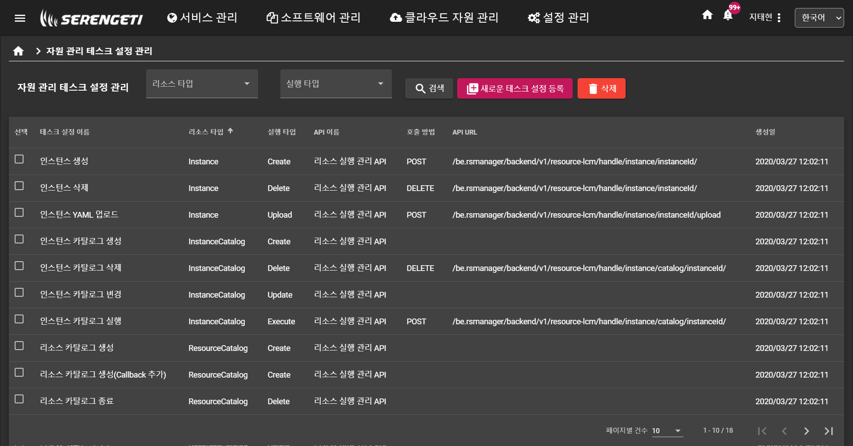Open the 서비스 관리 menu

click(x=202, y=18)
